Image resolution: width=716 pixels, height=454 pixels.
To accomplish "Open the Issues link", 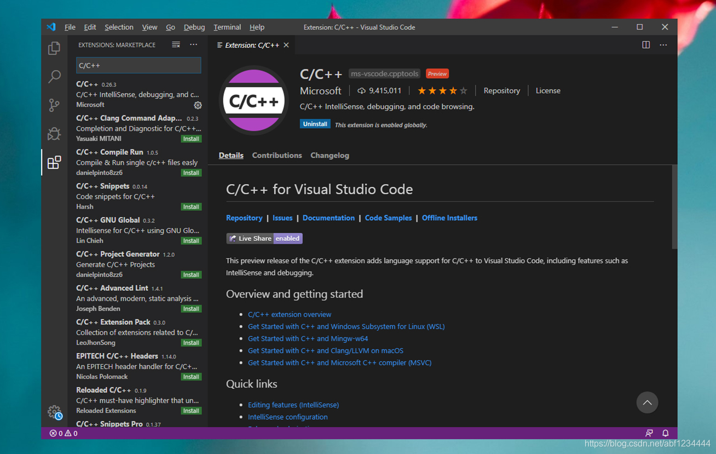I will pyautogui.click(x=282, y=218).
